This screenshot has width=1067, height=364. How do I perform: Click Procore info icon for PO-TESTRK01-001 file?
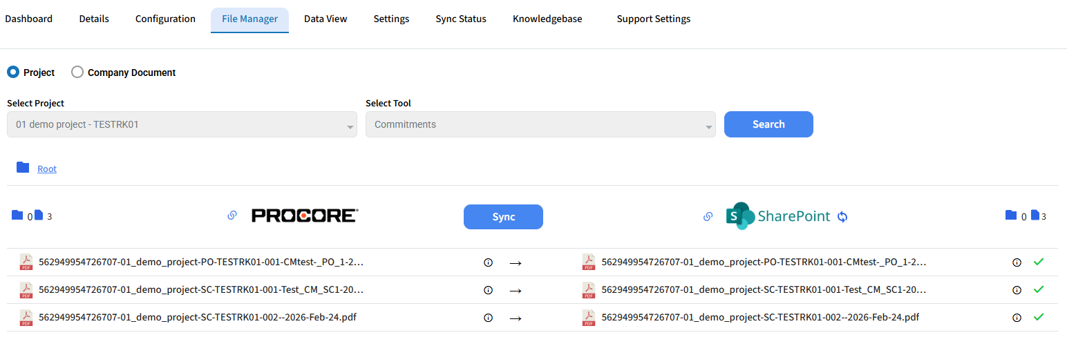click(x=488, y=262)
